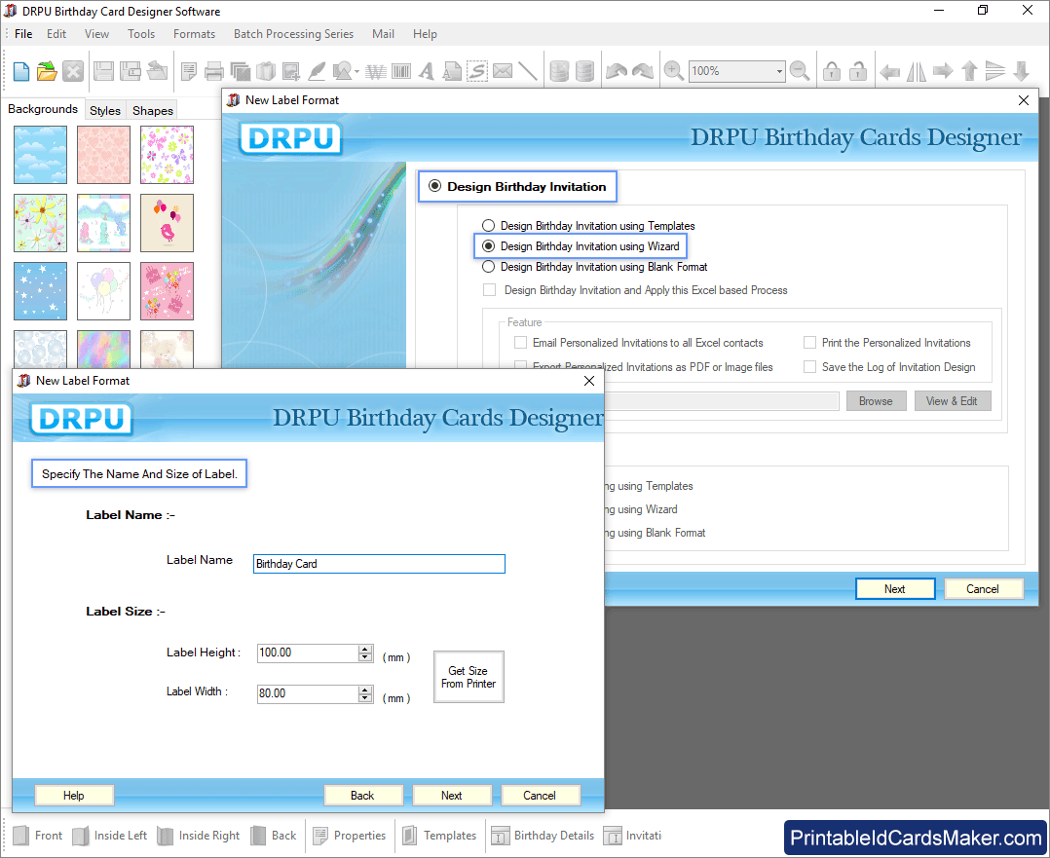Click the down arrow align icon

click(1021, 71)
